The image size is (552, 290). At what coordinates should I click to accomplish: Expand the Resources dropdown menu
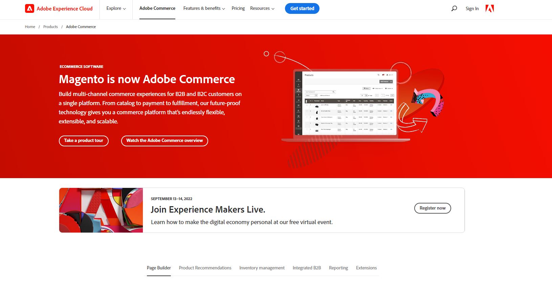(x=262, y=8)
